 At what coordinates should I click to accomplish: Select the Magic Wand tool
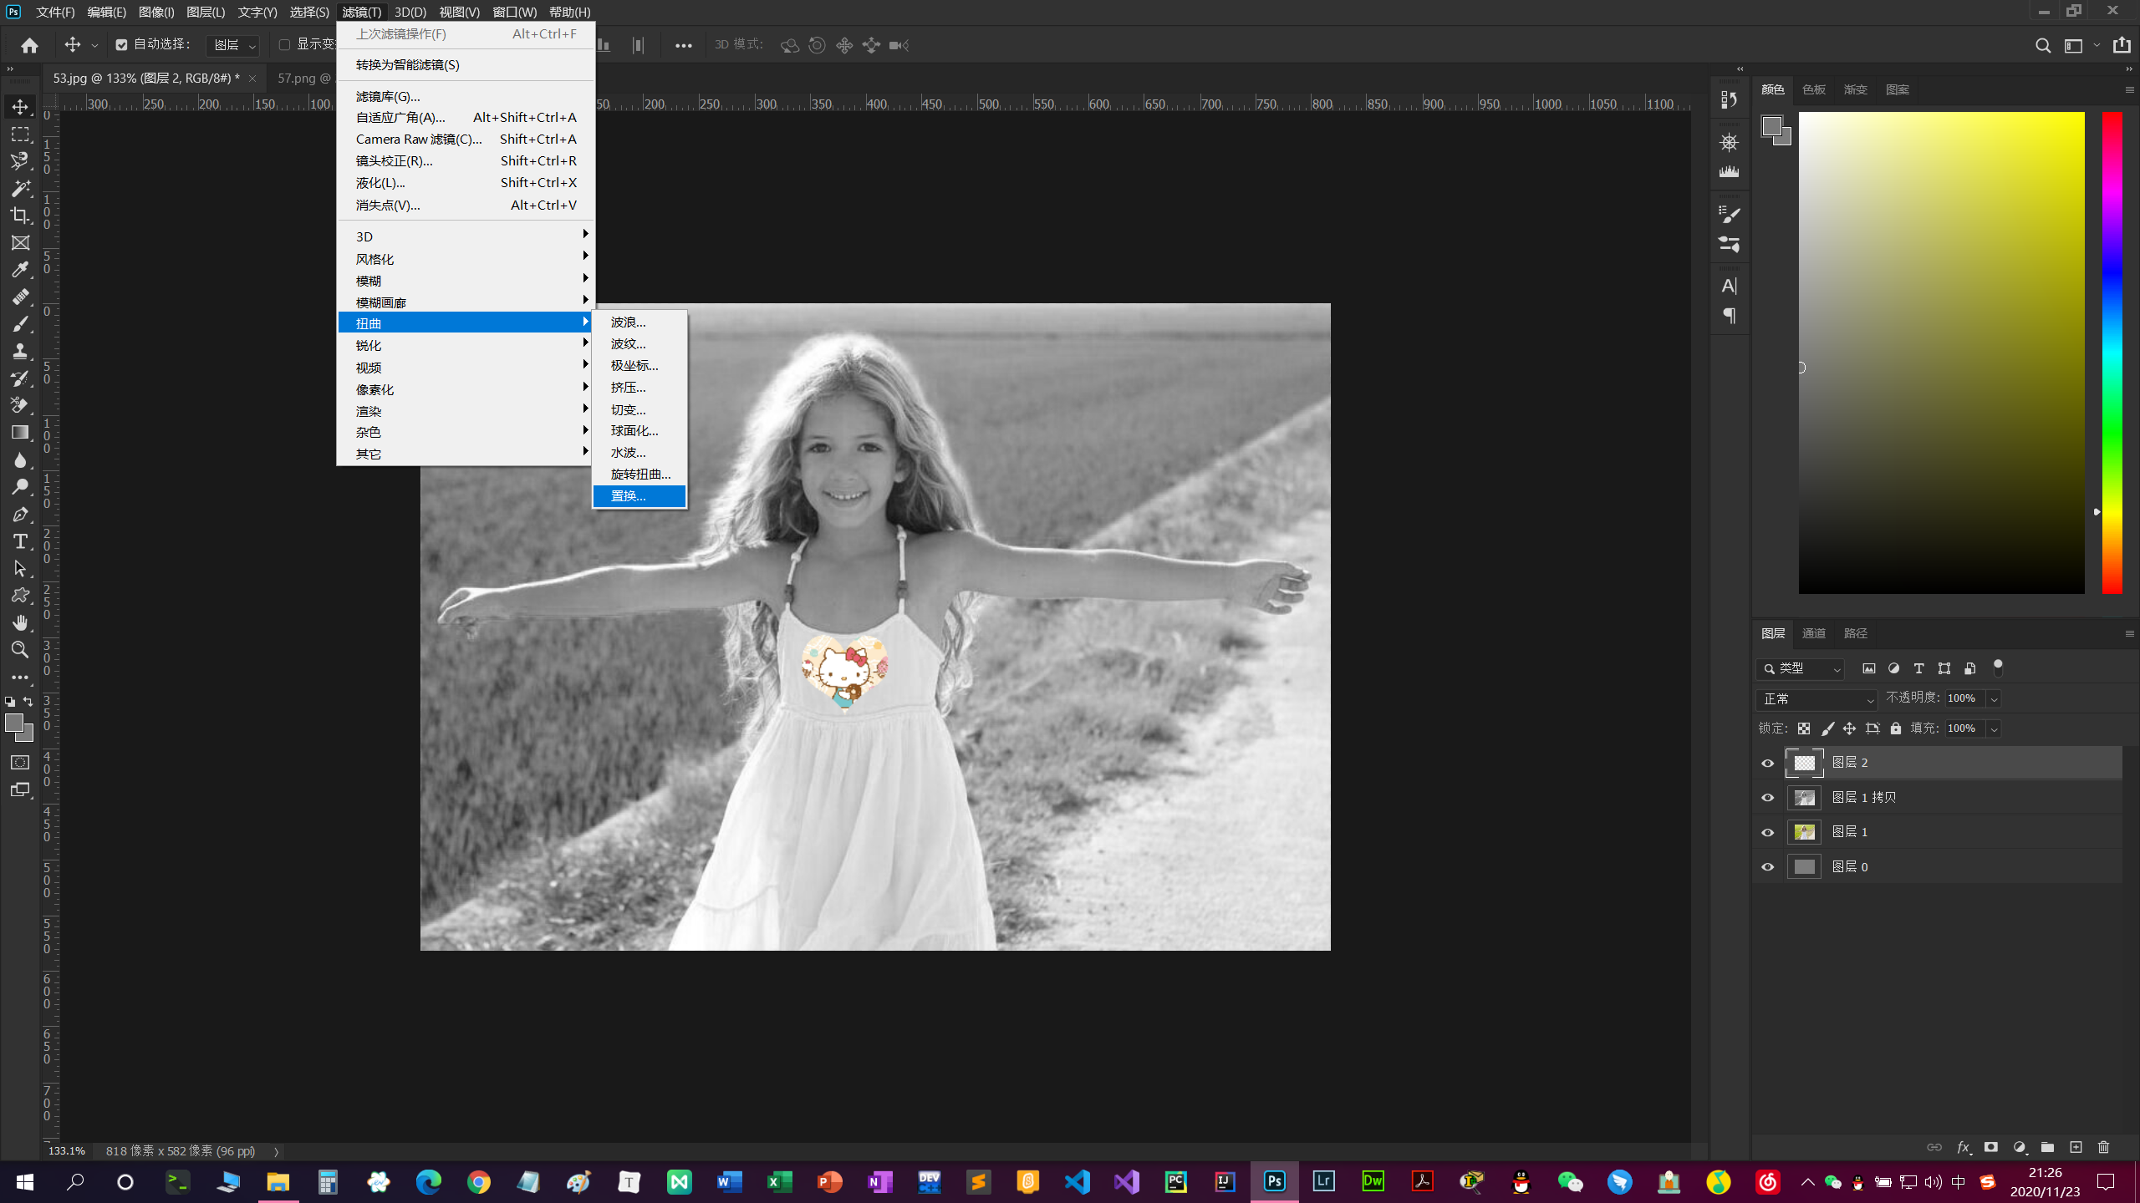click(20, 188)
